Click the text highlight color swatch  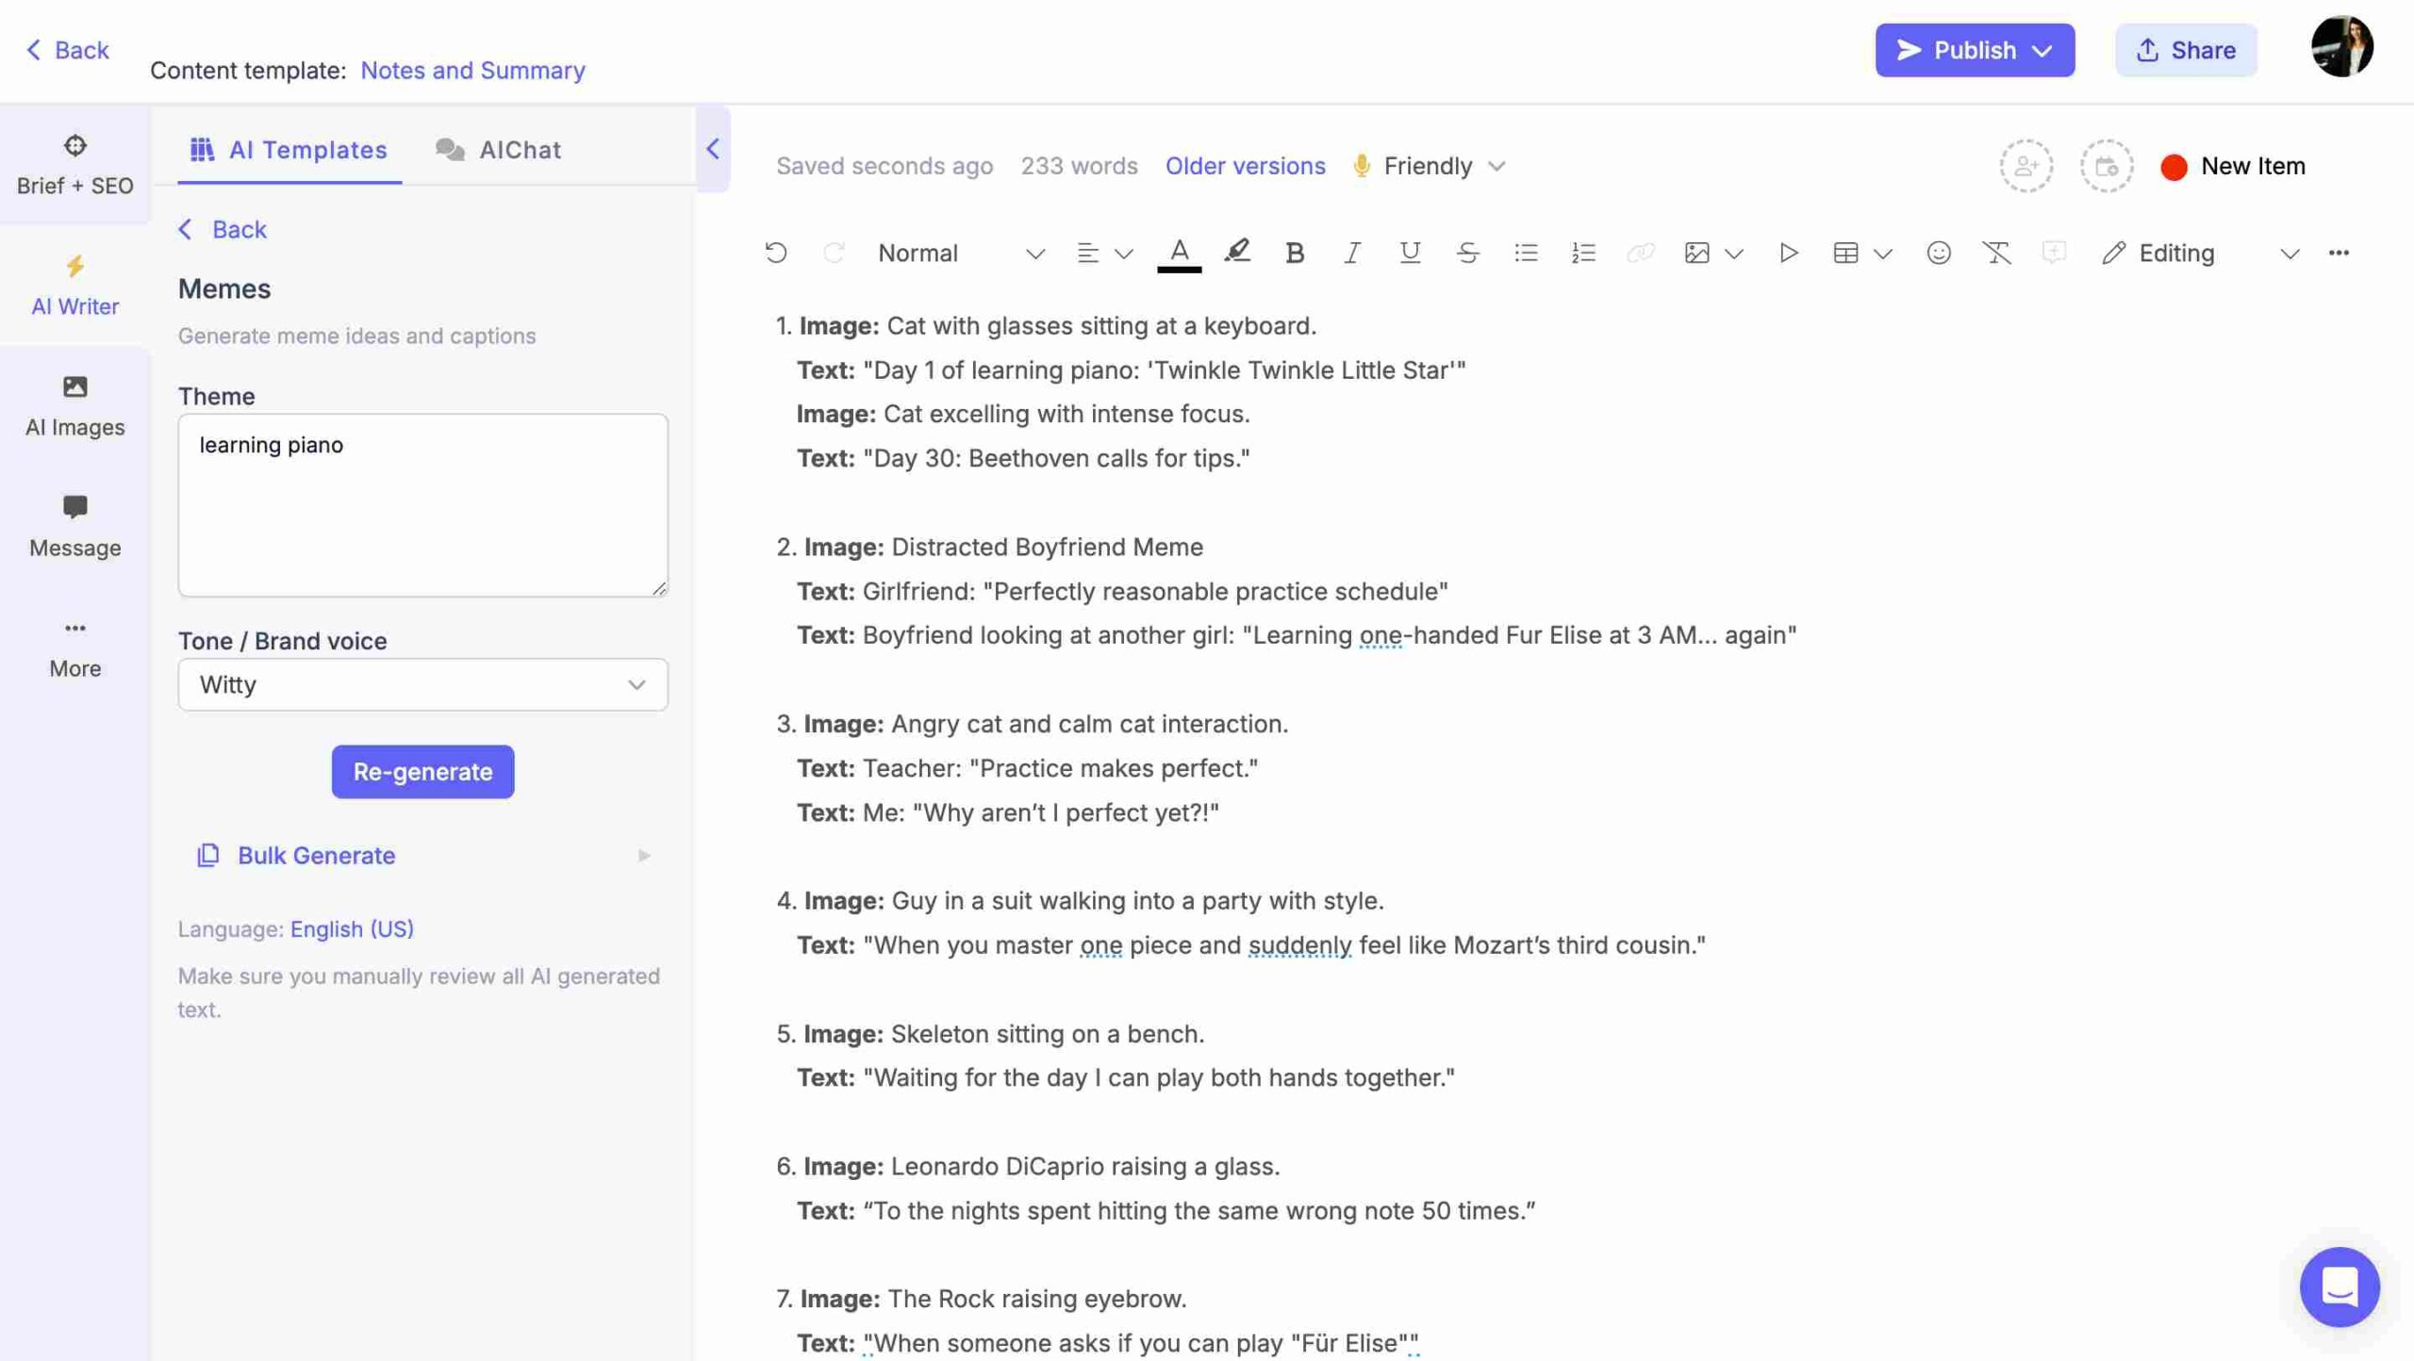[1235, 252]
